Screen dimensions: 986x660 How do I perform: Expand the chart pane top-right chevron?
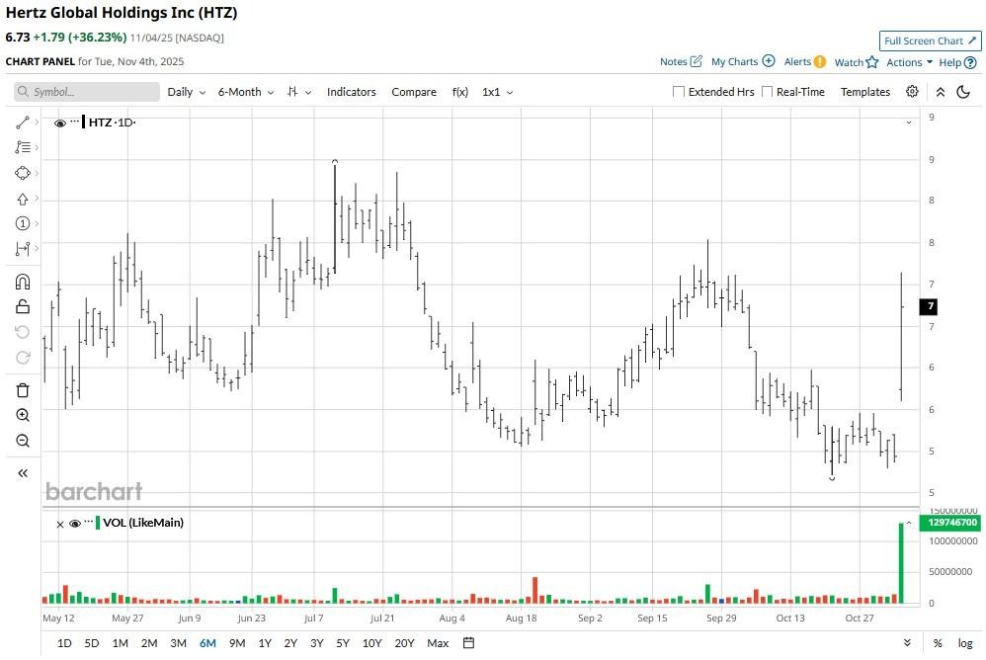click(x=909, y=123)
